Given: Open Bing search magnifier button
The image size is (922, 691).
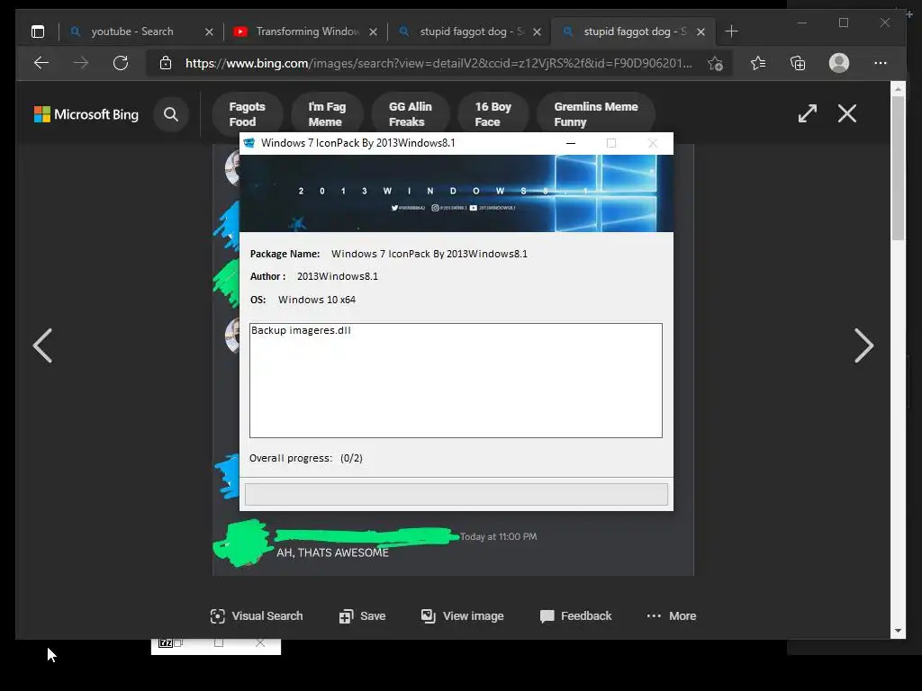Looking at the screenshot, I should click(x=171, y=114).
